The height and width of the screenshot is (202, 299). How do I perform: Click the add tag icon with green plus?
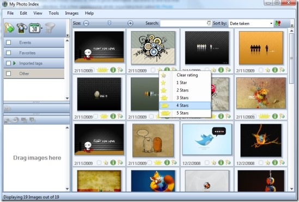[9, 28]
